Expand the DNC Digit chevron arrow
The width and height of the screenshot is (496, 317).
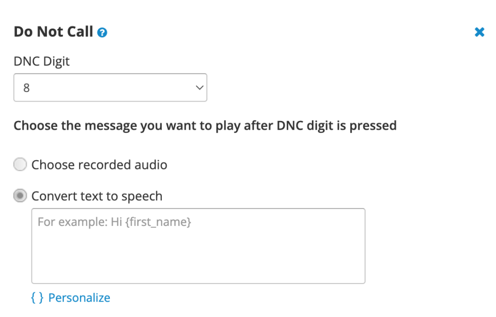[199, 88]
